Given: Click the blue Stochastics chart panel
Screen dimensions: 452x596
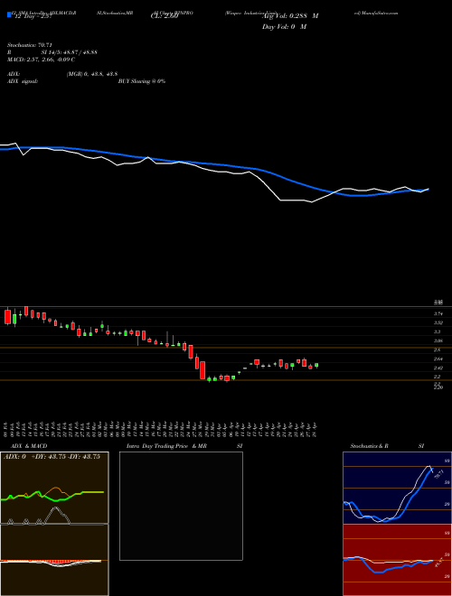Looking at the screenshot, I should tap(397, 488).
